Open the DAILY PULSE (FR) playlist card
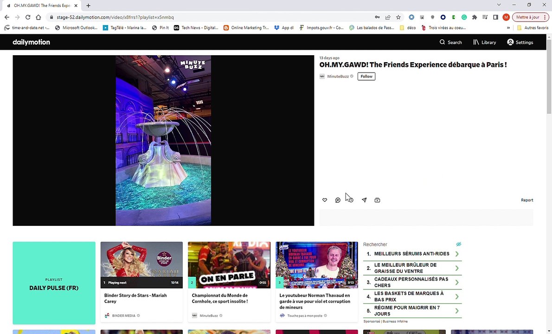 (54, 283)
